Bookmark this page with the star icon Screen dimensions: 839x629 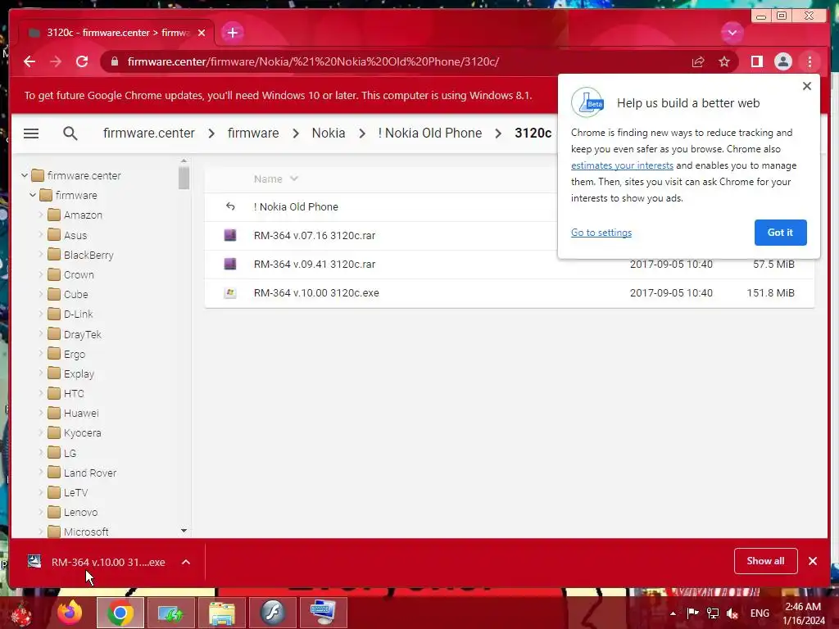coord(724,61)
